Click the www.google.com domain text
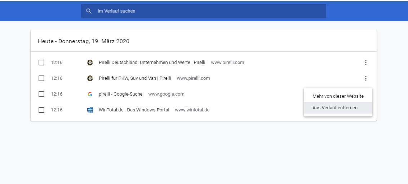Screen dimensions: 408x184 click(x=166, y=94)
